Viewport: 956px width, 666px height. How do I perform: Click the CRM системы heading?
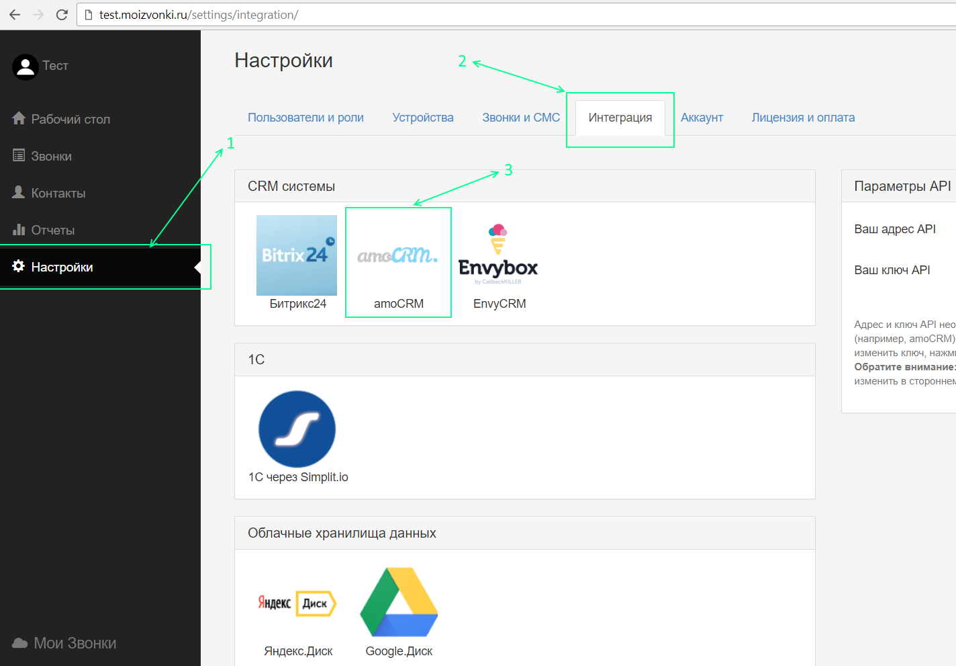pyautogui.click(x=291, y=186)
